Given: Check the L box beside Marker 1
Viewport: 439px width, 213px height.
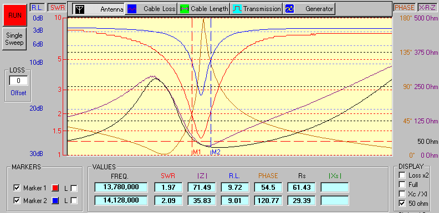Looking at the screenshot, I should [x=74, y=189].
